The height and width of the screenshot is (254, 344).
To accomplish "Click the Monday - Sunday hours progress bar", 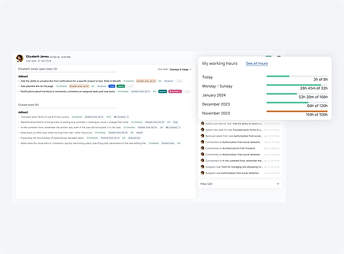I will click(297, 85).
